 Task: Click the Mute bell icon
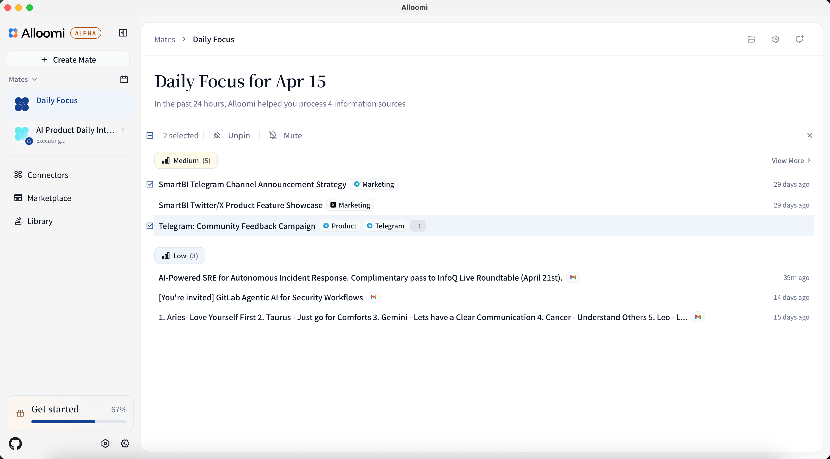pyautogui.click(x=273, y=135)
